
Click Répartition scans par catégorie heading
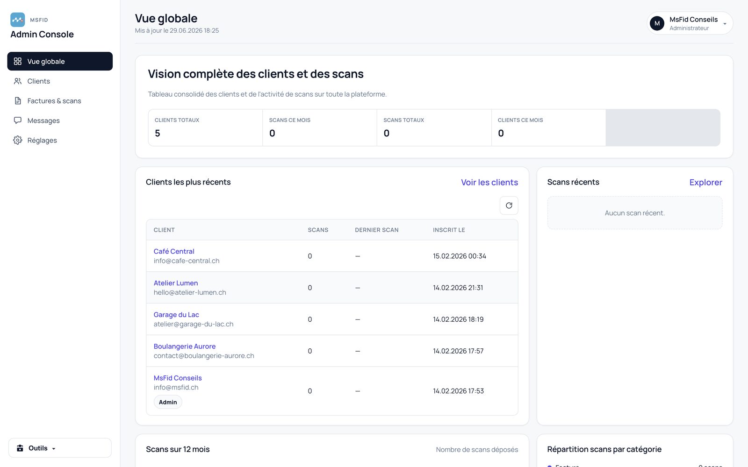(604, 449)
